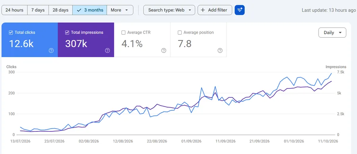This screenshot has height=154, width=357.
Task: Click the Clicks axis title
Action: click(12, 67)
